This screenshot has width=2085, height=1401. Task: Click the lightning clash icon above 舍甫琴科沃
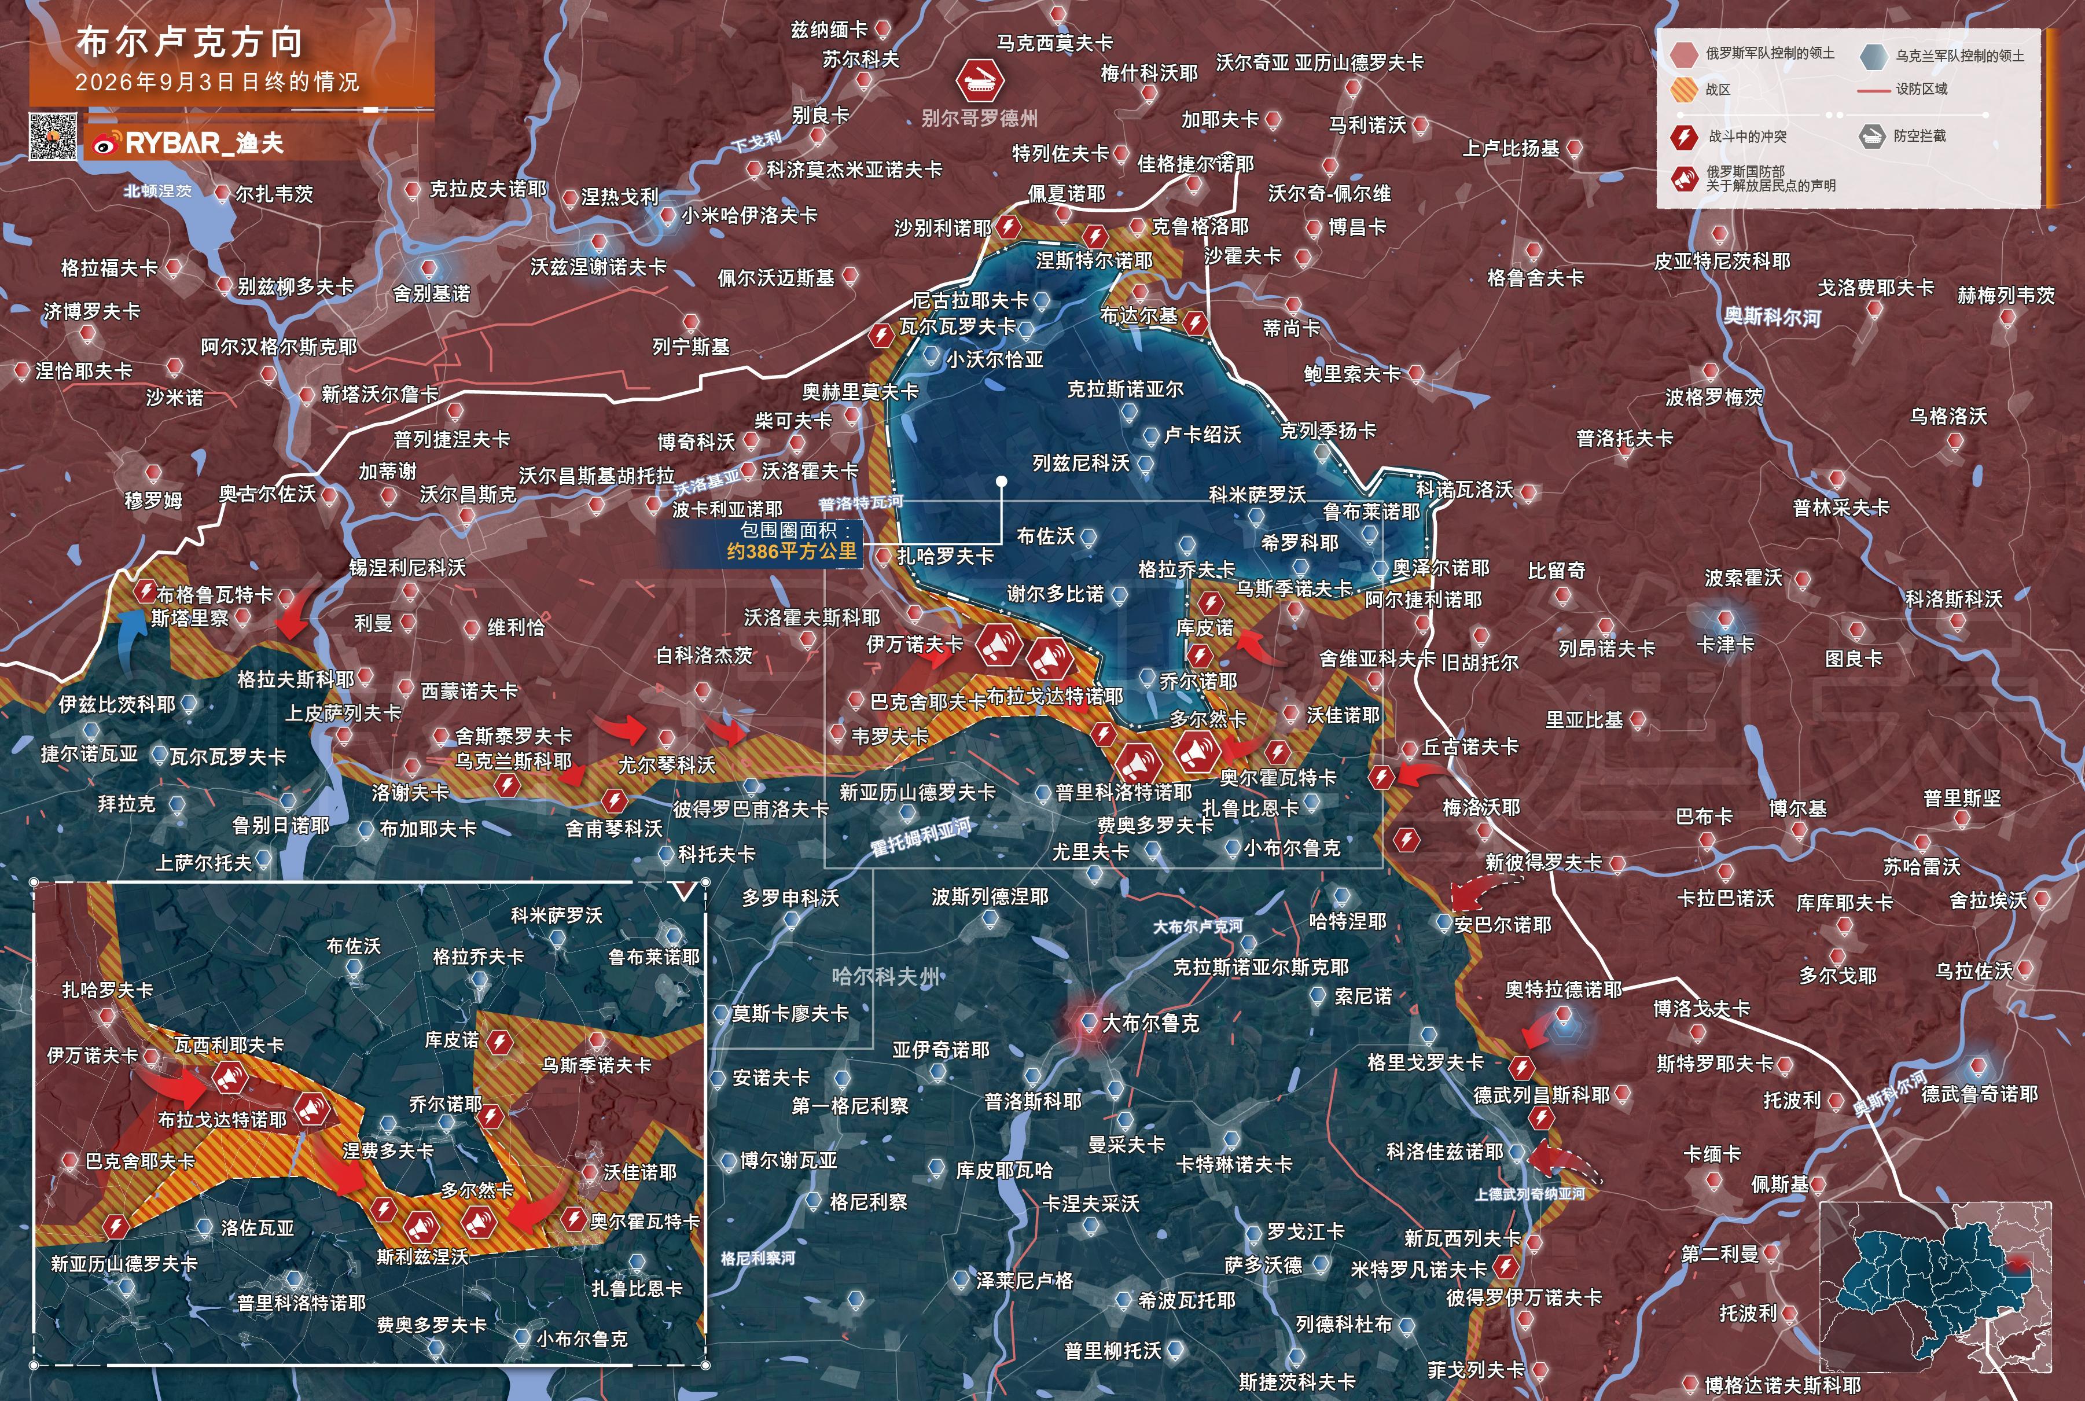[x=614, y=800]
